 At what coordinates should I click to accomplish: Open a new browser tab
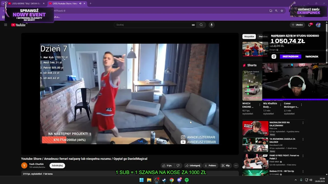click(x=90, y=4)
